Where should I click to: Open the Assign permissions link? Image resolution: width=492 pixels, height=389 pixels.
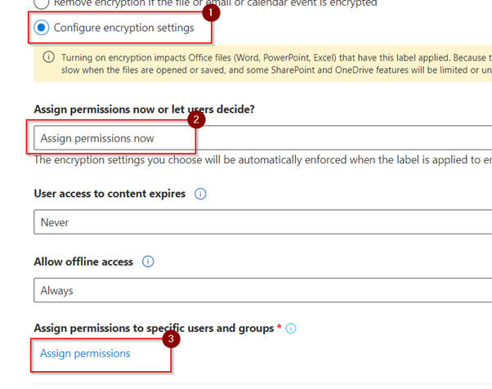[x=85, y=354]
